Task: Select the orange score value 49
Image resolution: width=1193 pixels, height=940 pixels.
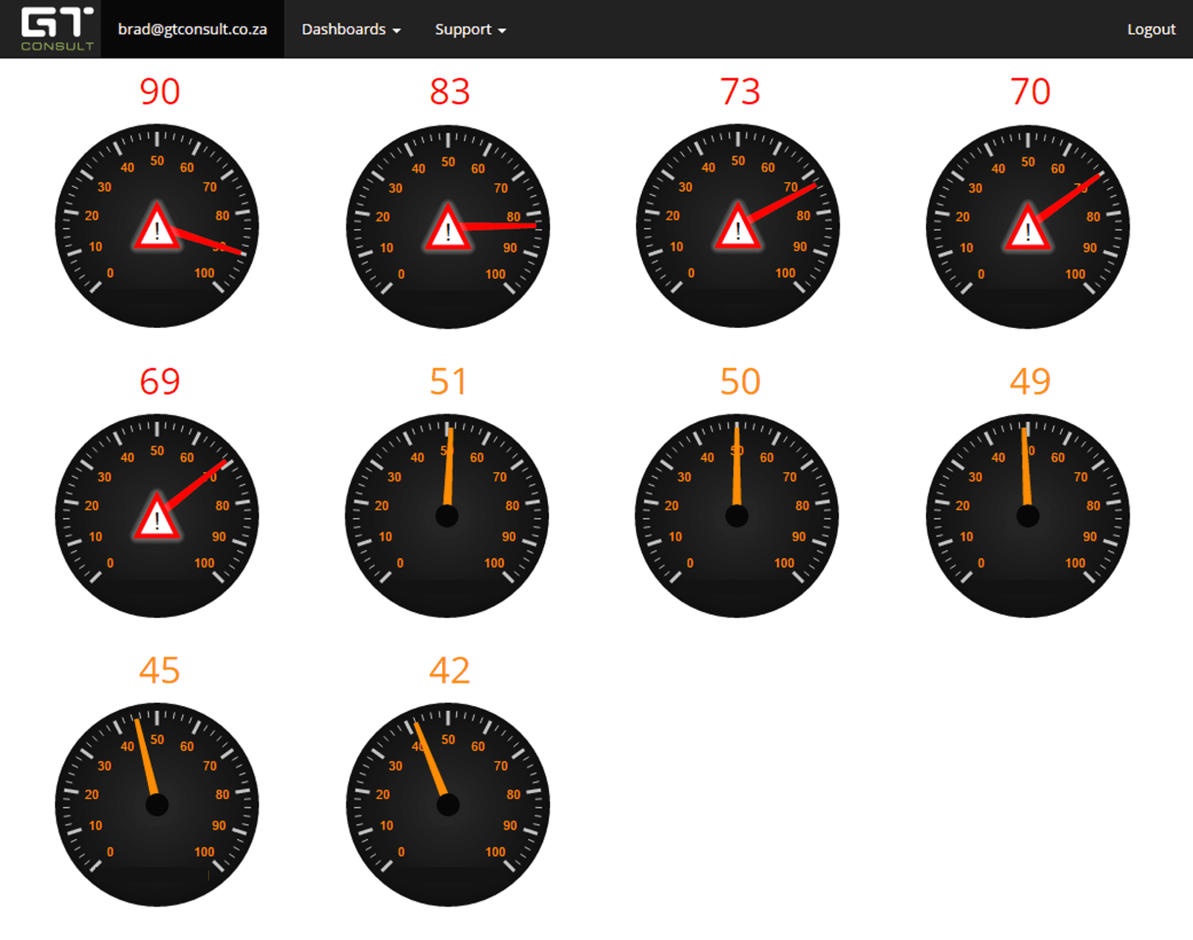Action: tap(1030, 382)
